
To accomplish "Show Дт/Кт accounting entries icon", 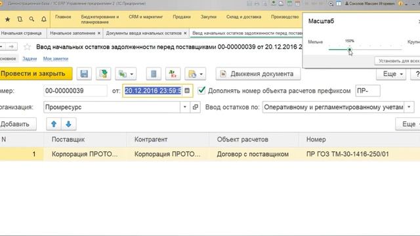I will click(x=173, y=74).
